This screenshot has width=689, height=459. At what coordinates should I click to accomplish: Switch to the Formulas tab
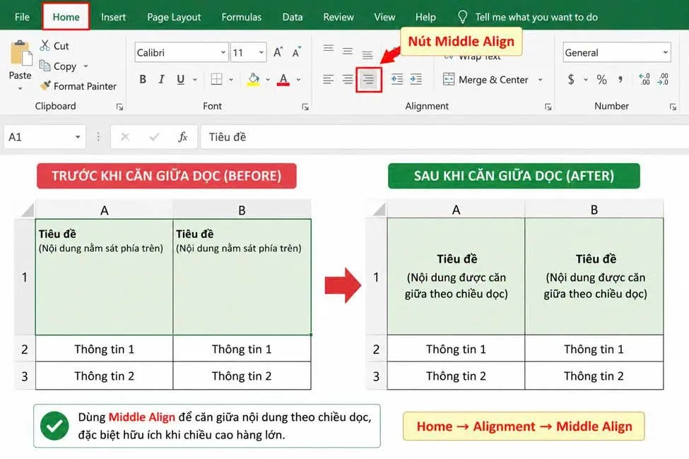[x=241, y=17]
